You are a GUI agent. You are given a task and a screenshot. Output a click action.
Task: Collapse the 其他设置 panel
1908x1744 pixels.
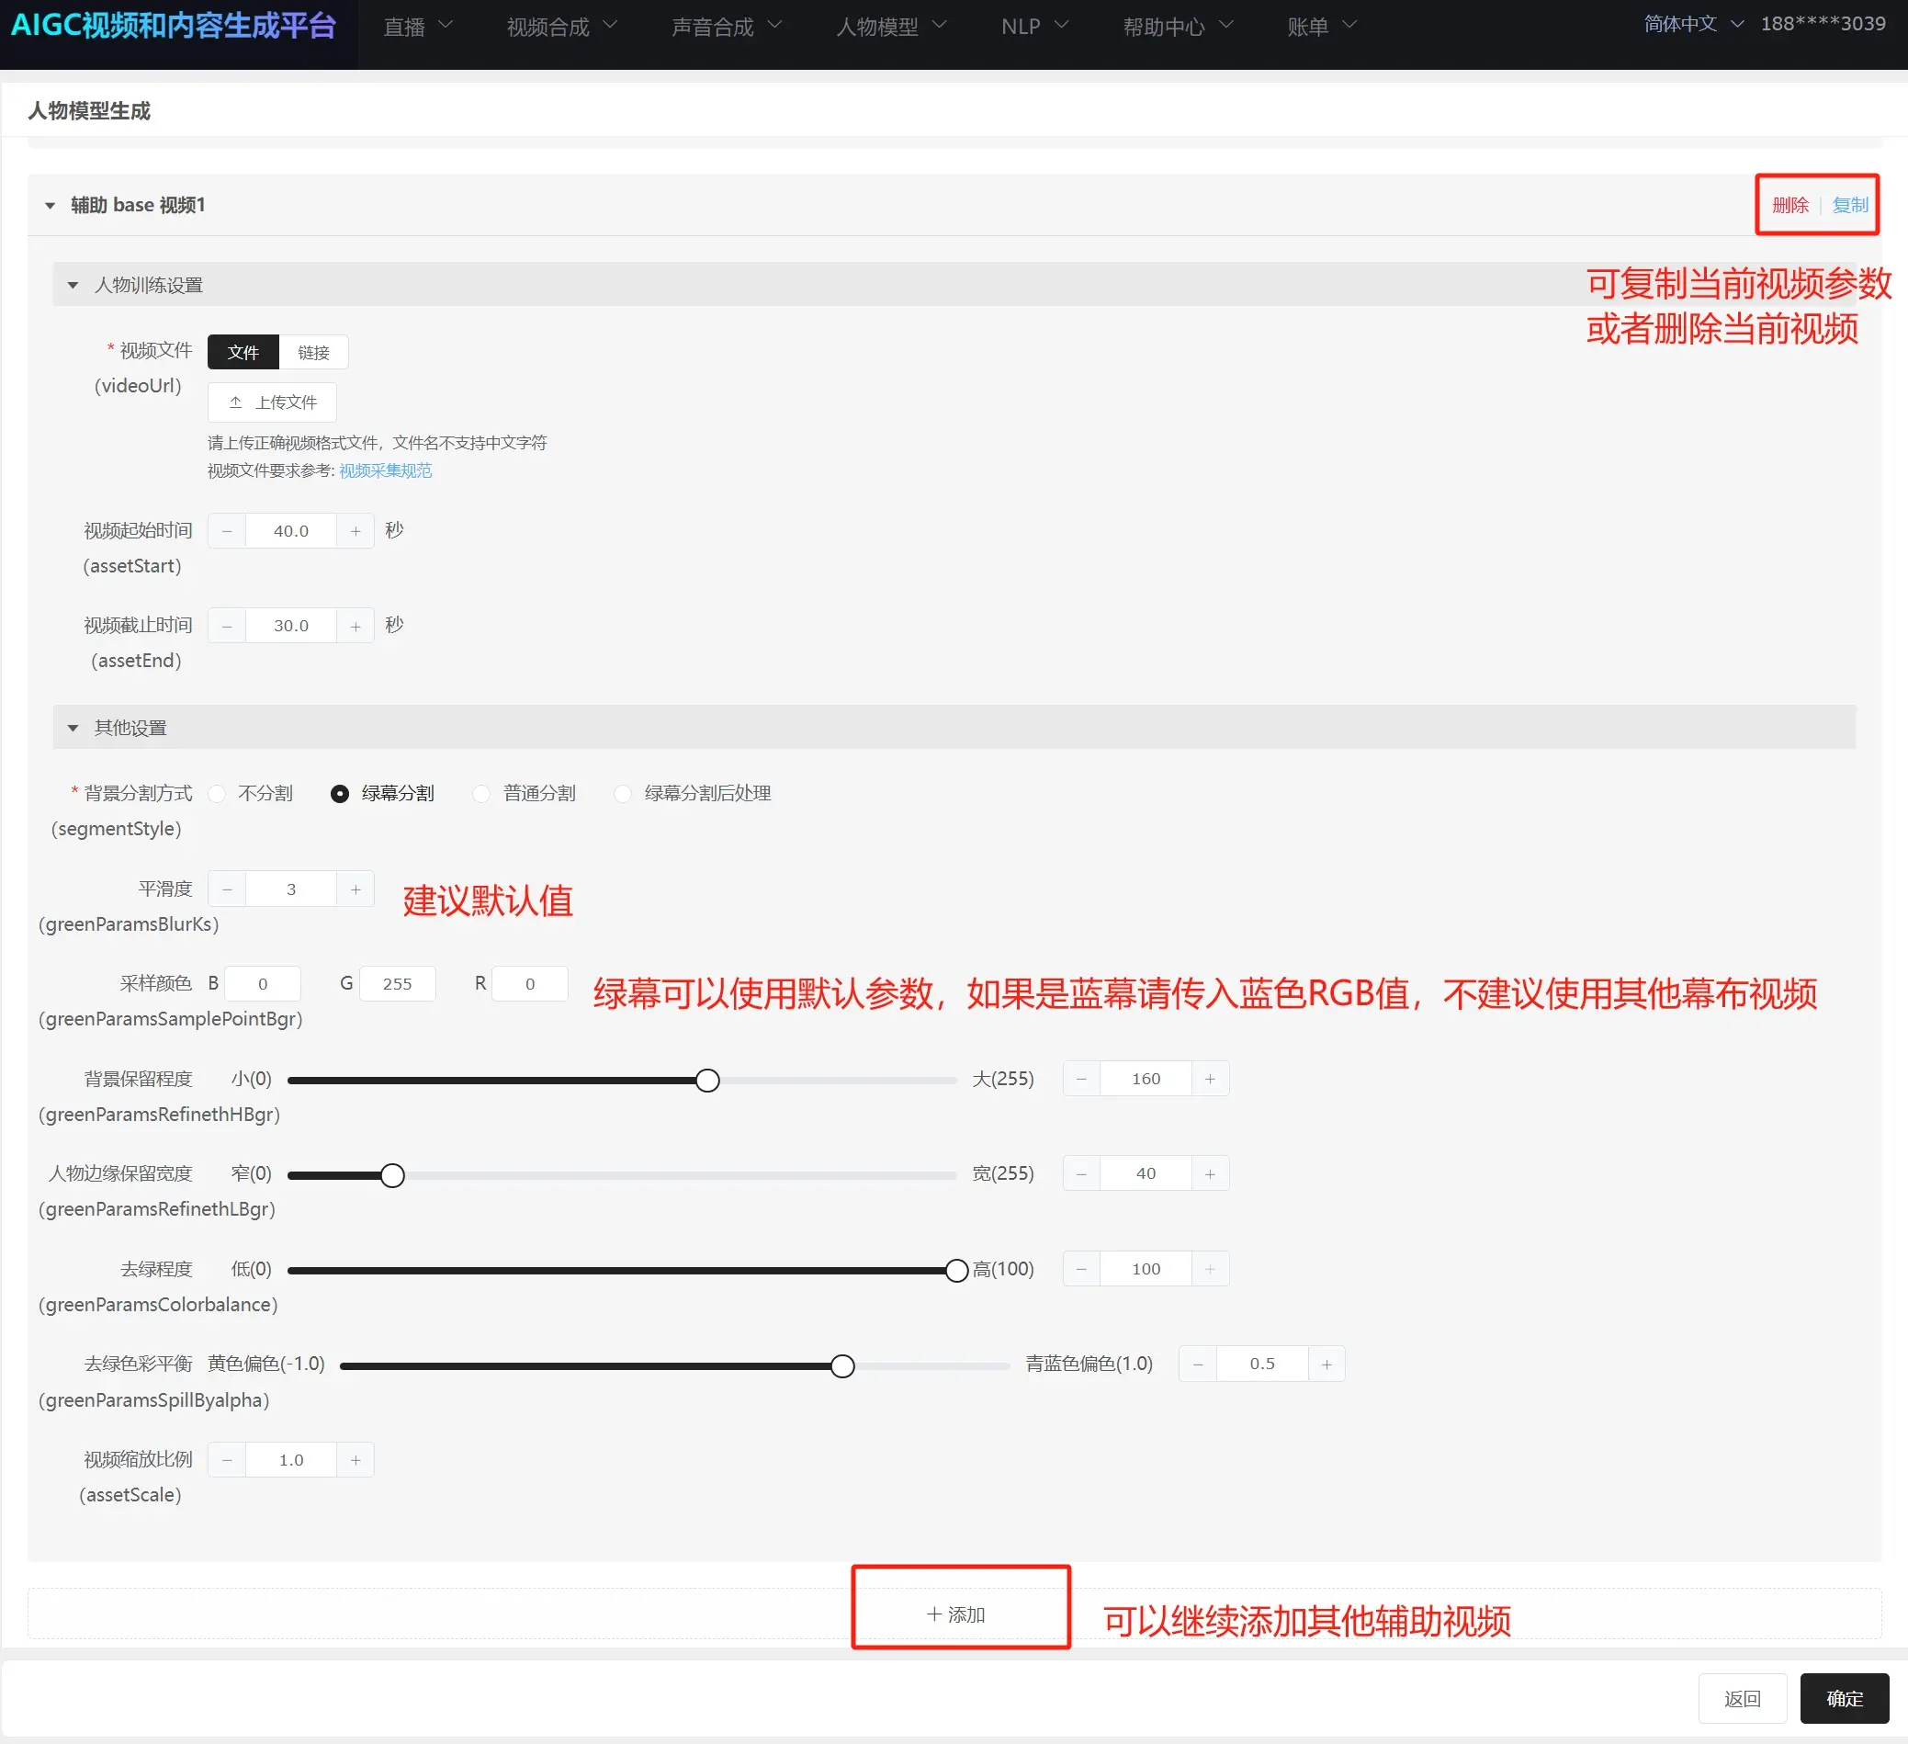pos(73,728)
